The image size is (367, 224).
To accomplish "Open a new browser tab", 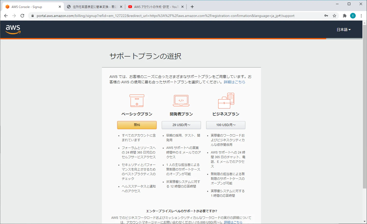I will tap(192, 7).
